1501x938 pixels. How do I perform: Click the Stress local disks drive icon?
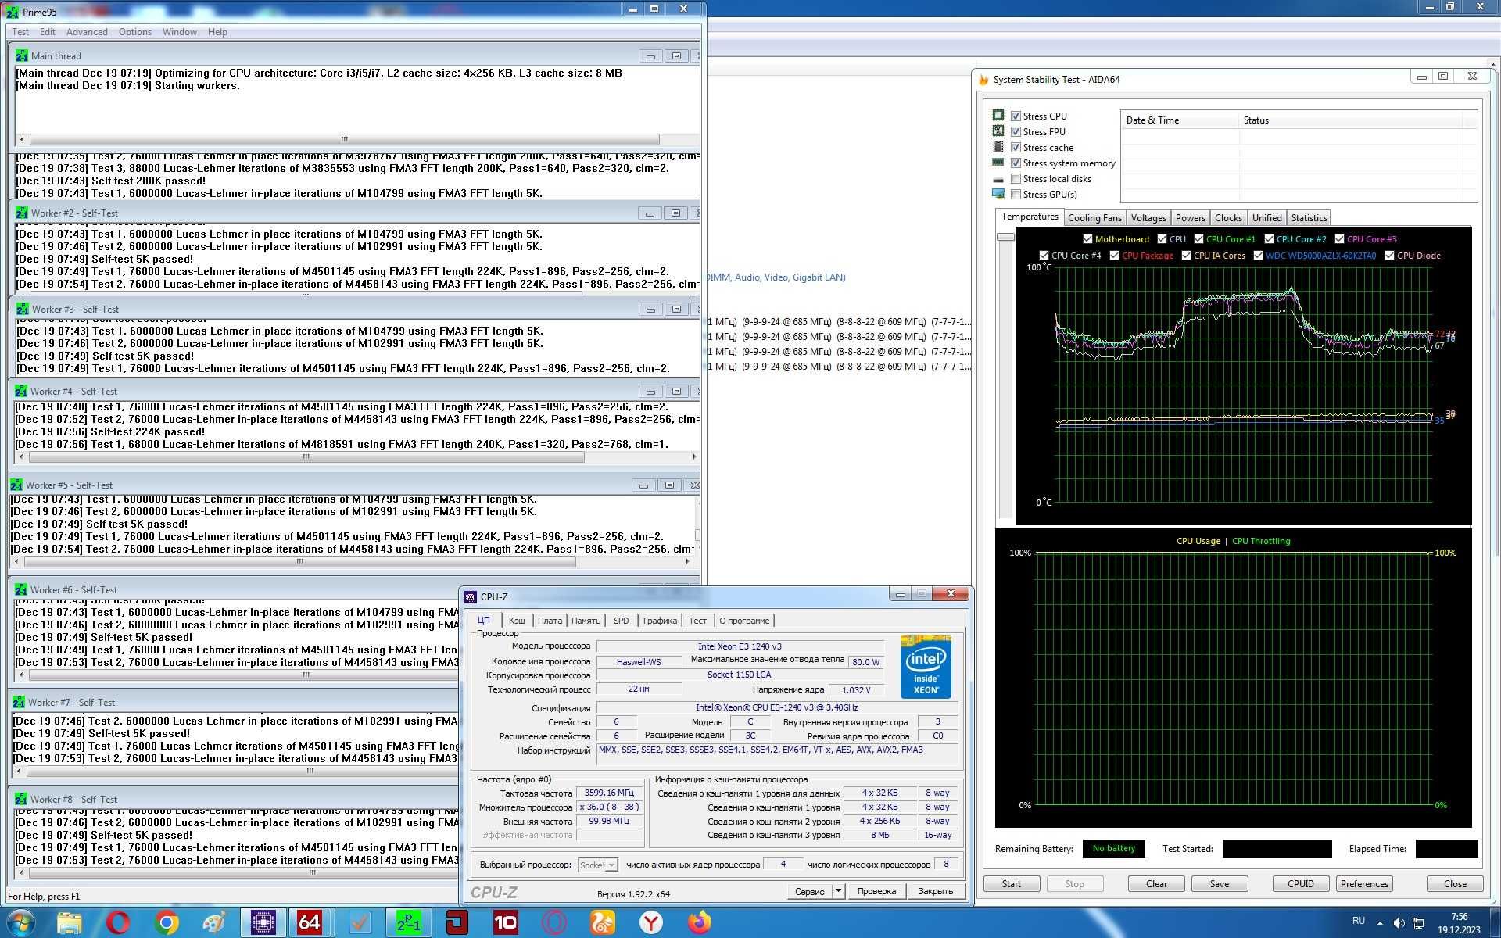pos(998,179)
